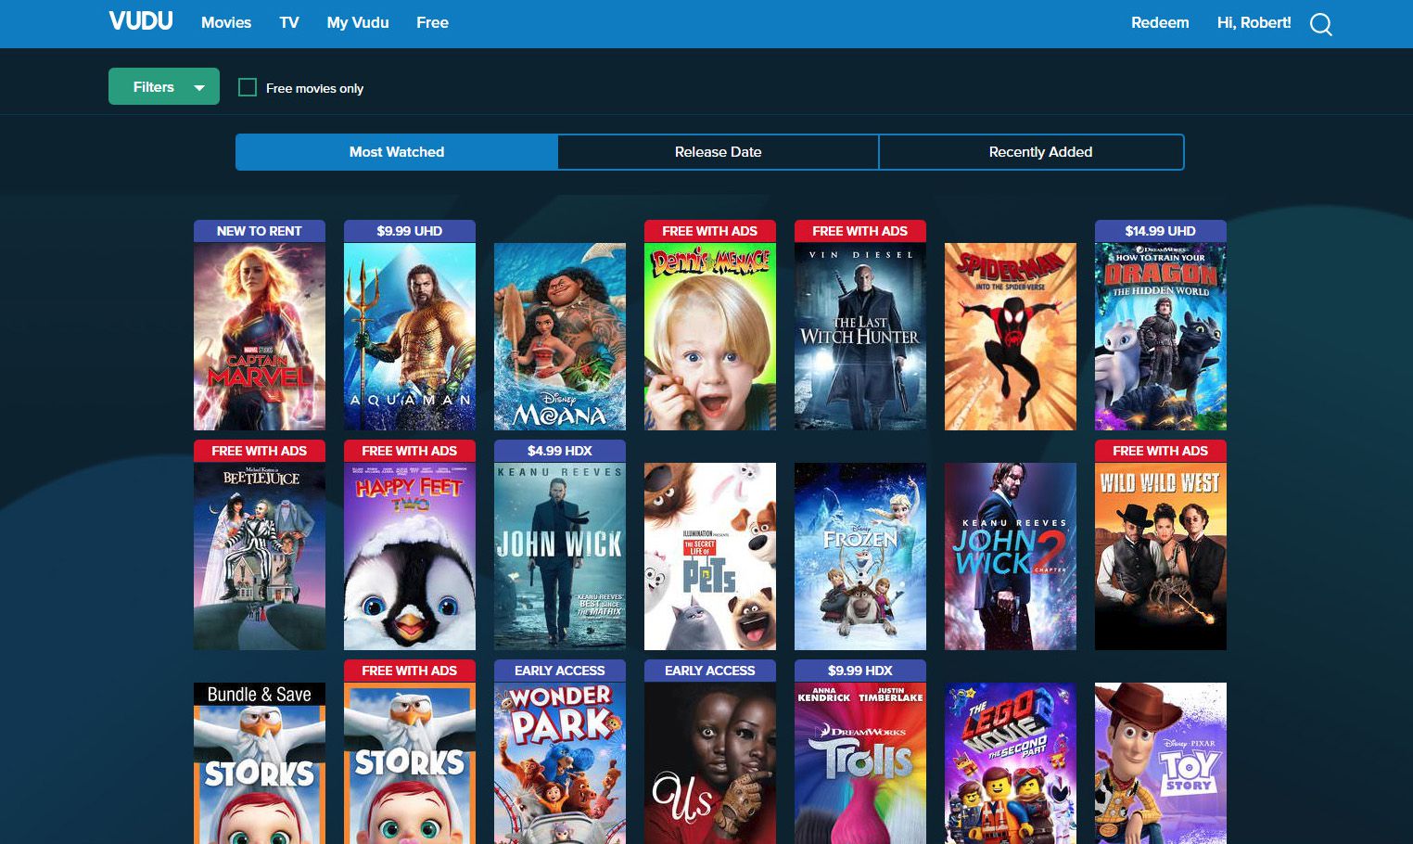Navigate to the TV section
The height and width of the screenshot is (844, 1413).
pyautogui.click(x=288, y=22)
